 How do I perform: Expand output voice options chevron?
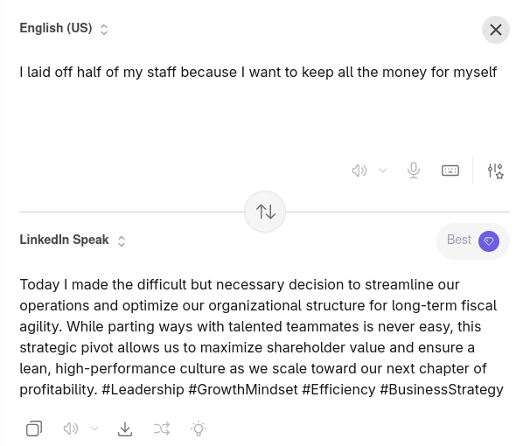click(x=94, y=429)
